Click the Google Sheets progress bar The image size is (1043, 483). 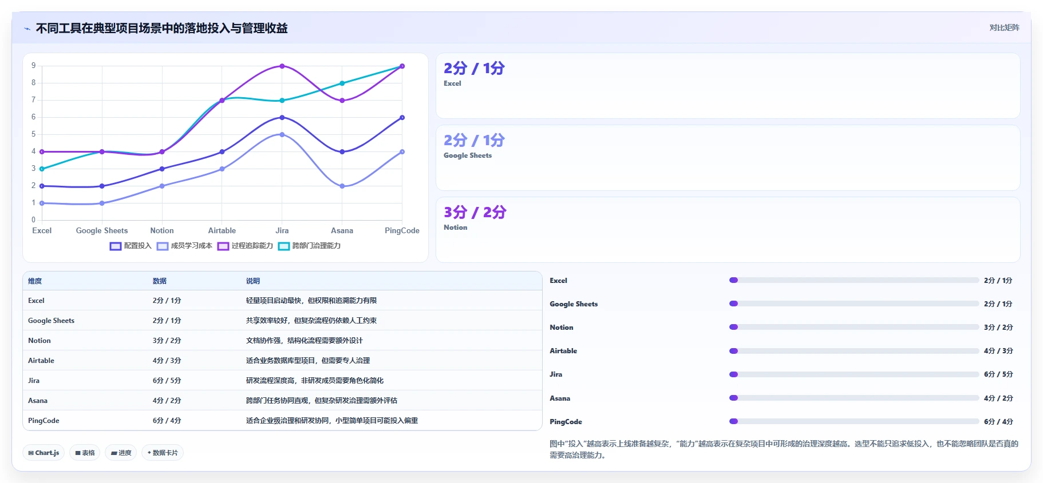(854, 304)
